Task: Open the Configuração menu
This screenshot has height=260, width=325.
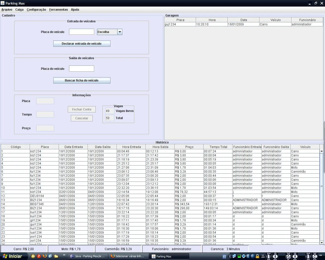Action: coord(36,10)
